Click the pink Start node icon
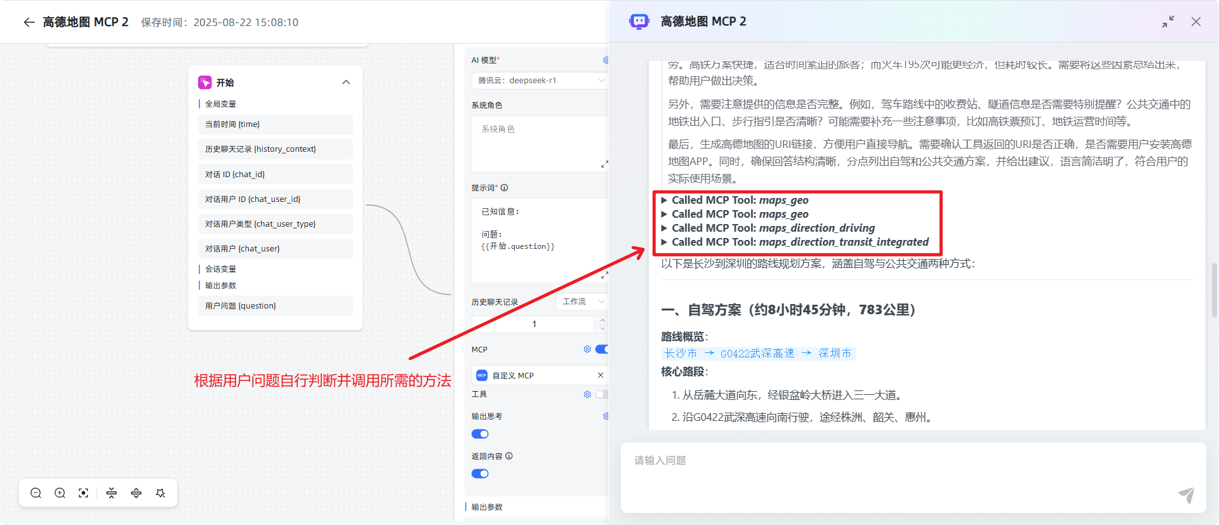This screenshot has height=525, width=1219. (205, 83)
